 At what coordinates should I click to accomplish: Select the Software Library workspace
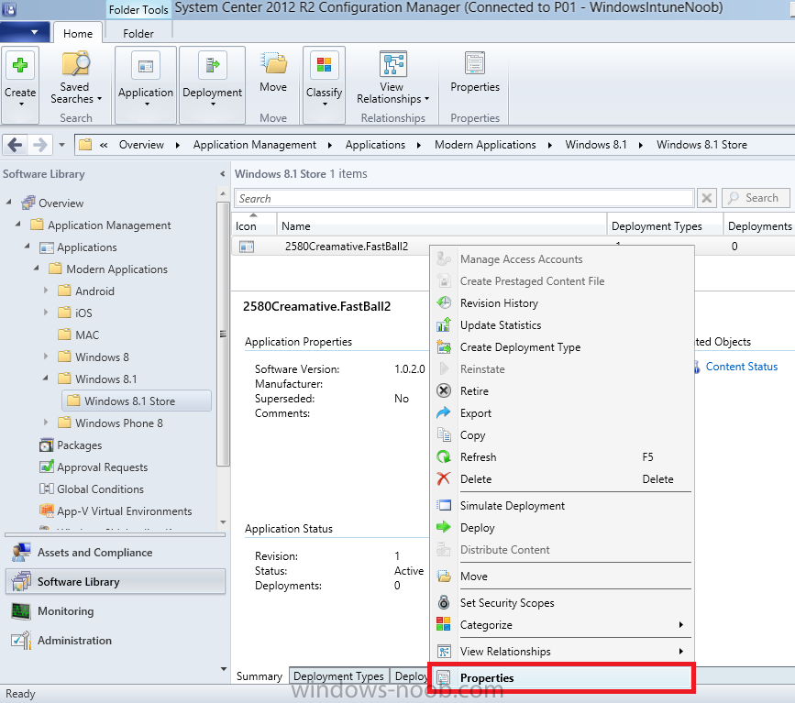(116, 582)
